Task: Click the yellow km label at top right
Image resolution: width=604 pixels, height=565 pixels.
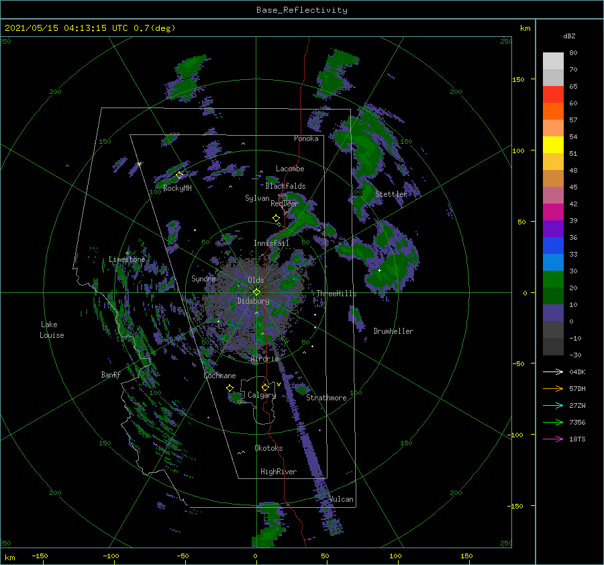Action: pyautogui.click(x=525, y=28)
